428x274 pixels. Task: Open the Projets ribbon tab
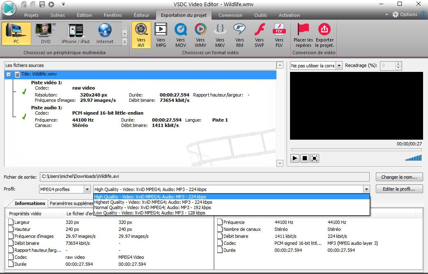coord(31,15)
